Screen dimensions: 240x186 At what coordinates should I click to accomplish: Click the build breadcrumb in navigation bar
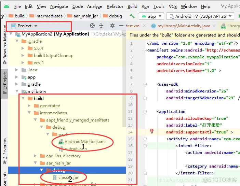pos(17,16)
